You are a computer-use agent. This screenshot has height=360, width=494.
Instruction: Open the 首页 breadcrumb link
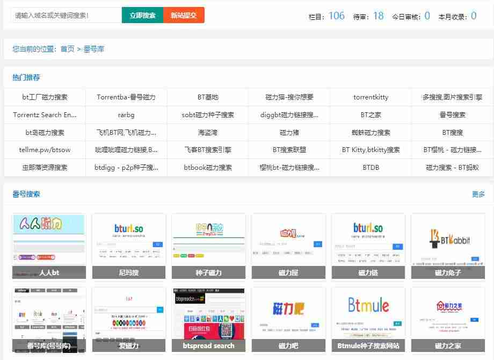[x=68, y=49]
